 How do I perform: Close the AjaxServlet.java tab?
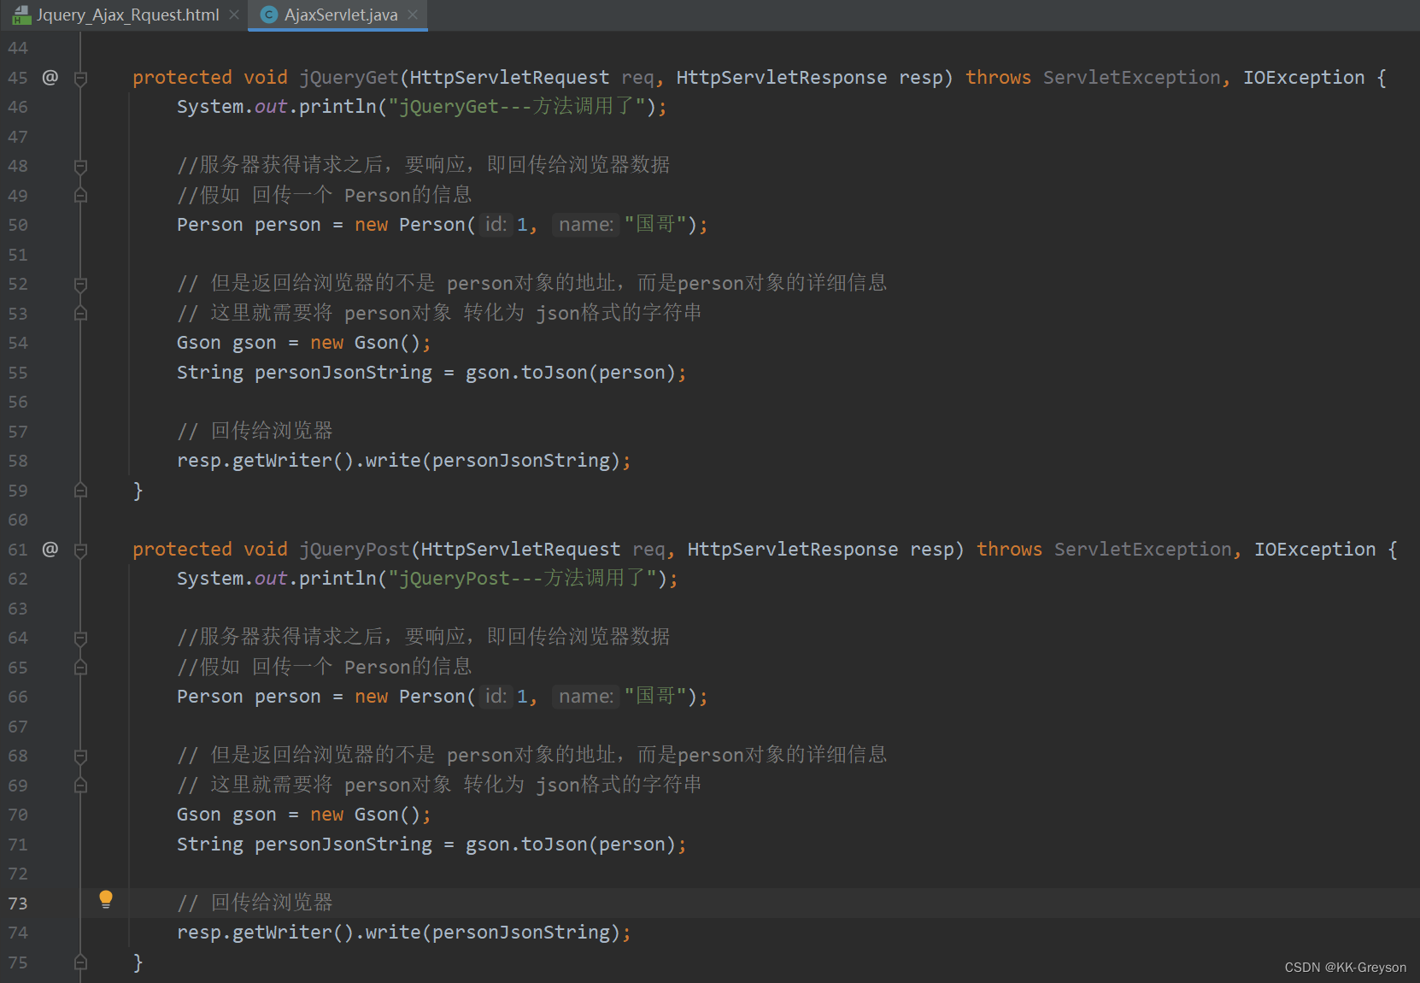click(413, 15)
